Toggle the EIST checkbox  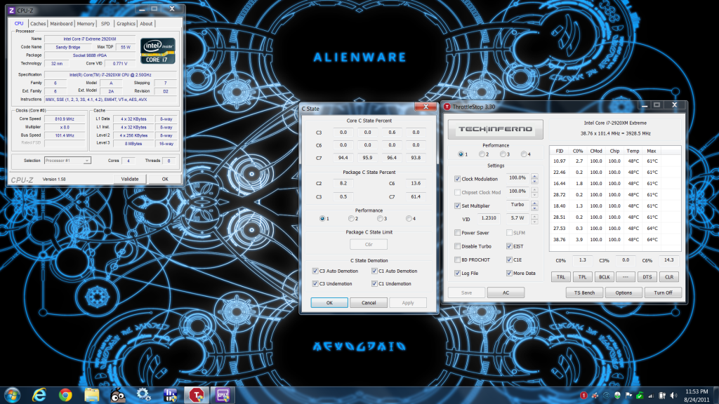coord(509,246)
